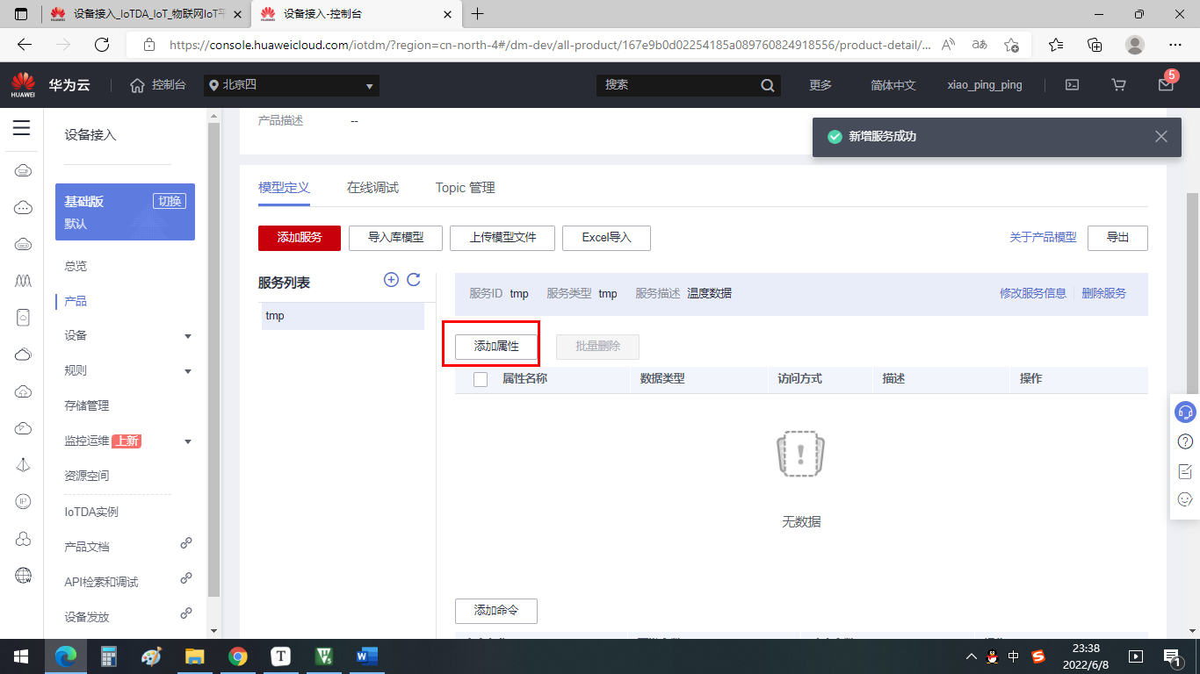Click the 导出 button

pos(1117,238)
